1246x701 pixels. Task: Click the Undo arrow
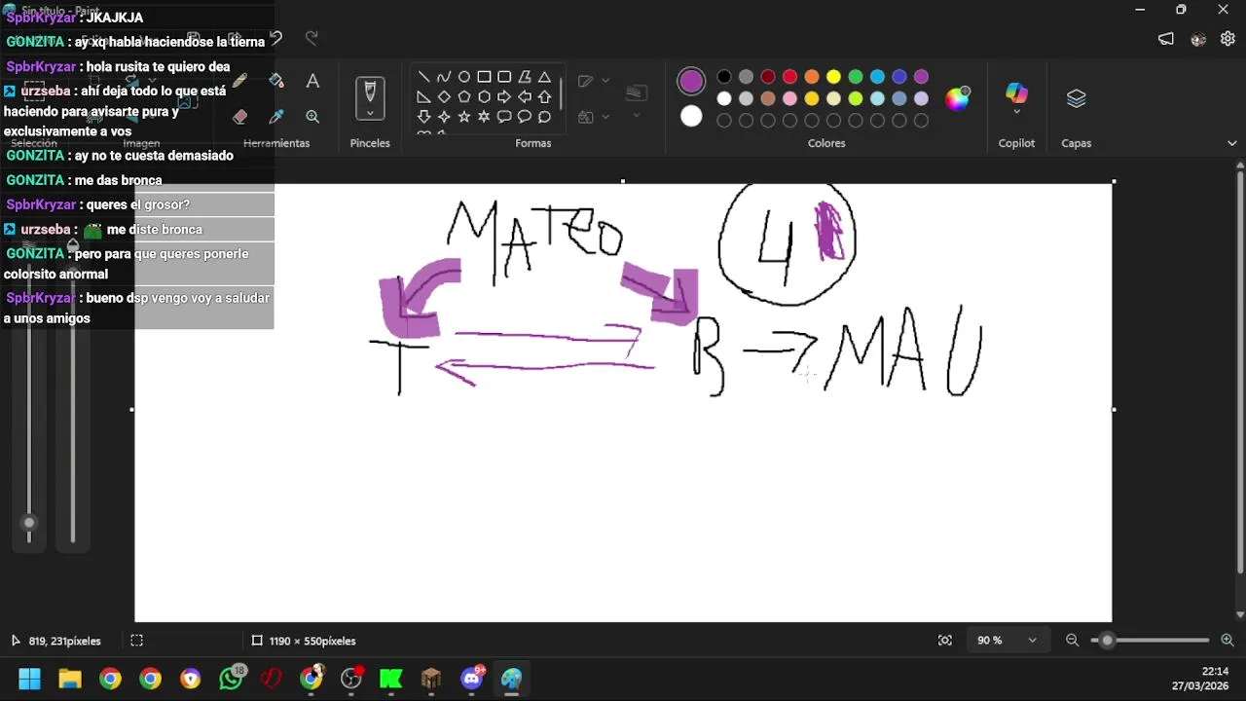point(276,38)
